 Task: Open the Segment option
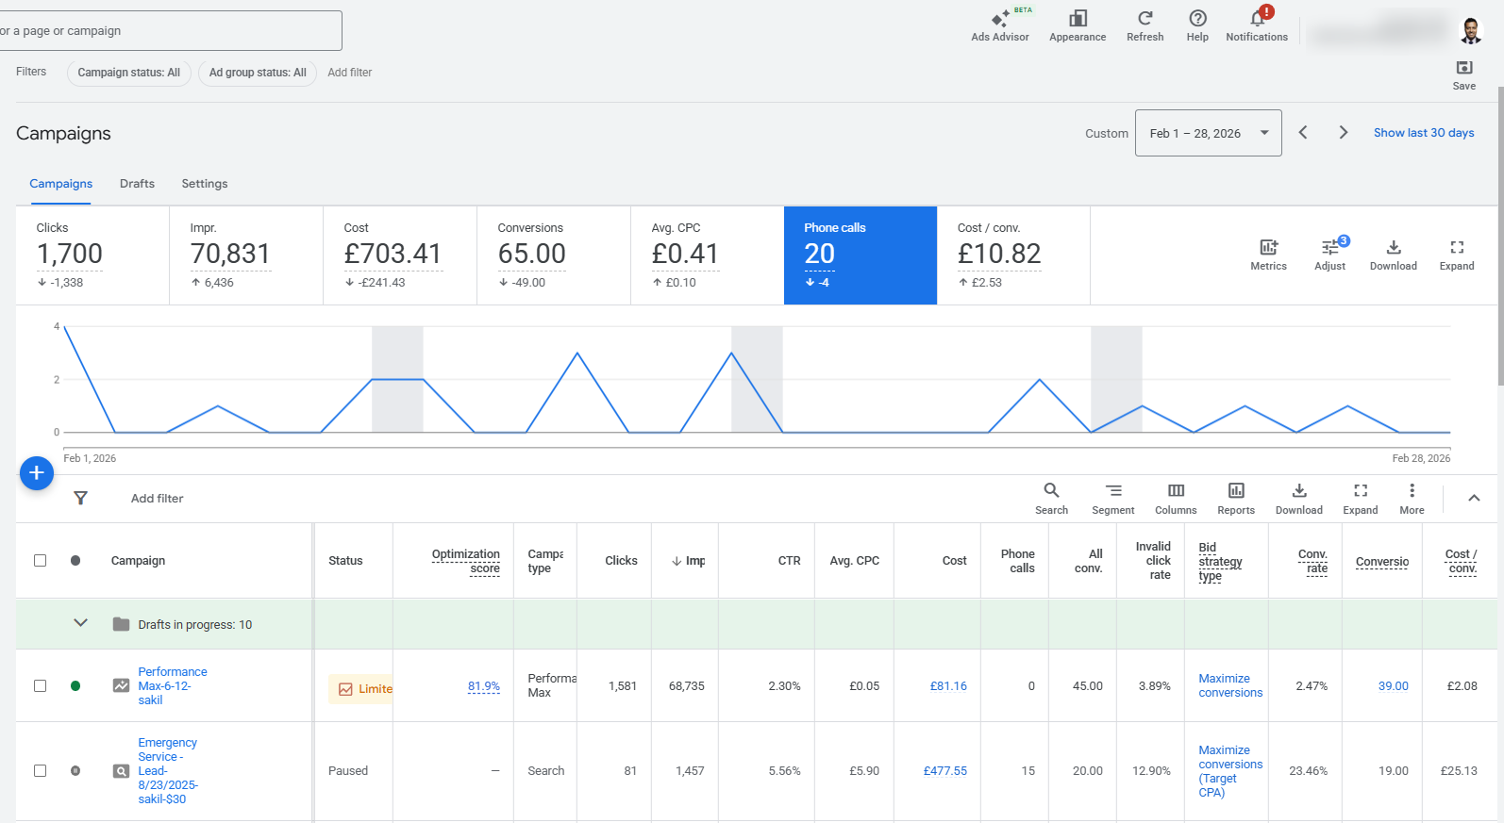[x=1113, y=499]
